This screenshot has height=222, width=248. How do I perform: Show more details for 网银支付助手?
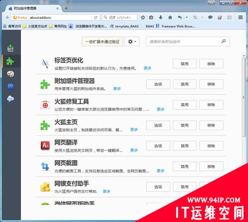pyautogui.click(x=107, y=191)
